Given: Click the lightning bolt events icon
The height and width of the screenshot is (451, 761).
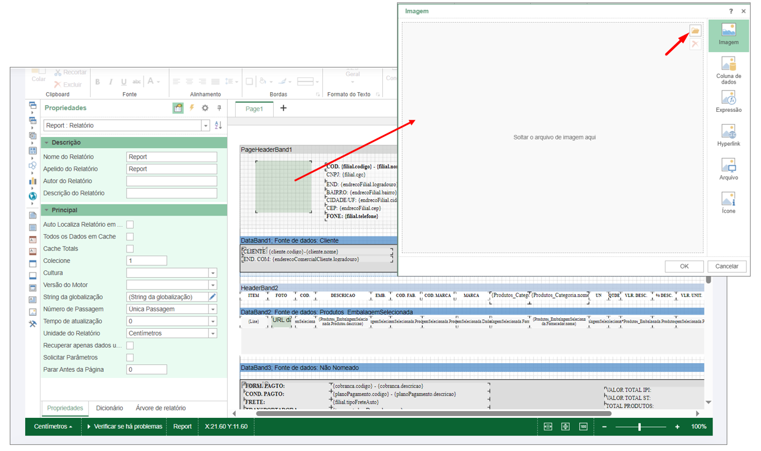Looking at the screenshot, I should pos(191,108).
